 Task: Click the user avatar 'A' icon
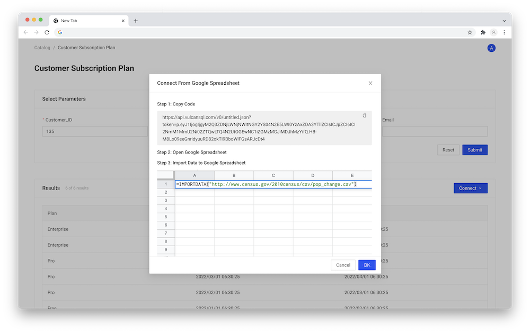(491, 48)
